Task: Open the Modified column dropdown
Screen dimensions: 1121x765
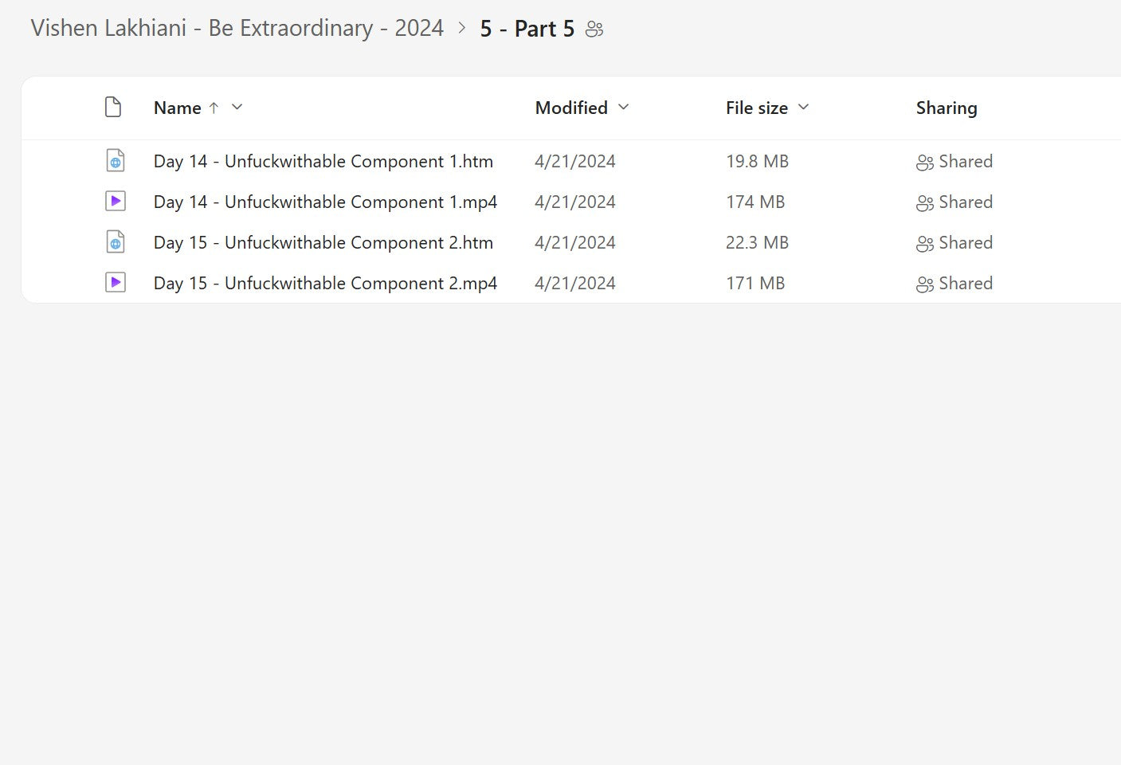Action: pos(623,107)
